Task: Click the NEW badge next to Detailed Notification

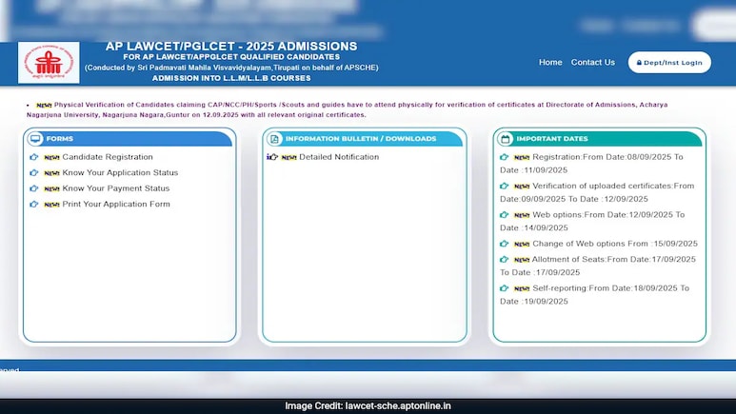Action: tap(289, 157)
